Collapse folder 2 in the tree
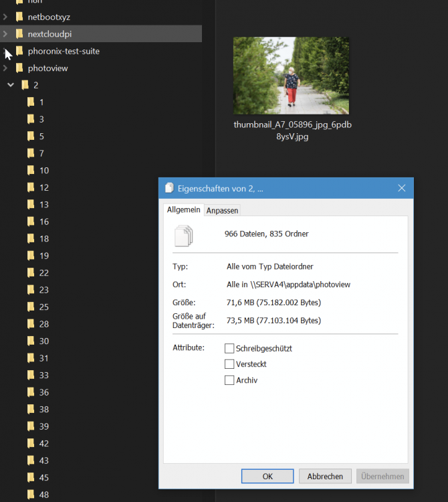The width and height of the screenshot is (448, 502). point(11,85)
